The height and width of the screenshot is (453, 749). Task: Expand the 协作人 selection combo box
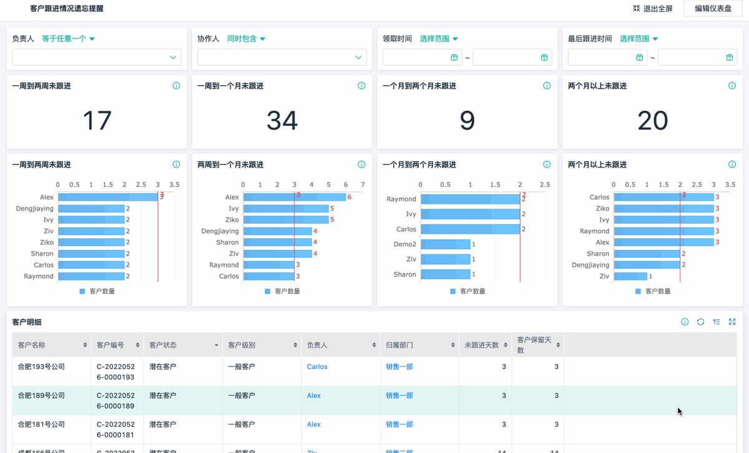coord(281,57)
